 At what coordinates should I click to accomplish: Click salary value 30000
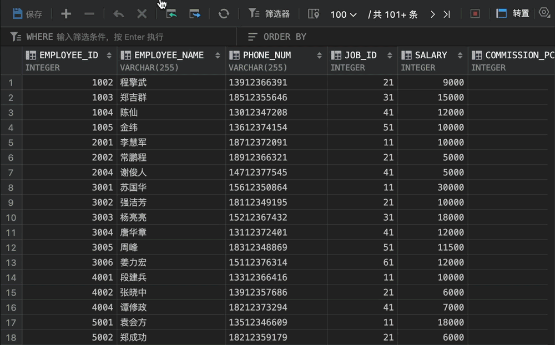point(451,187)
